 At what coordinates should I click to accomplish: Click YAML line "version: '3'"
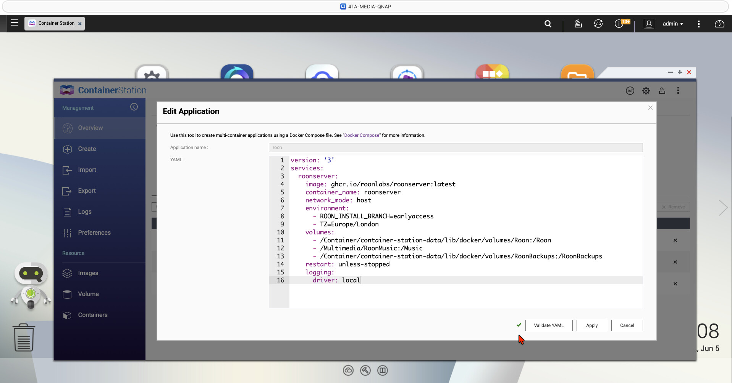tap(312, 160)
